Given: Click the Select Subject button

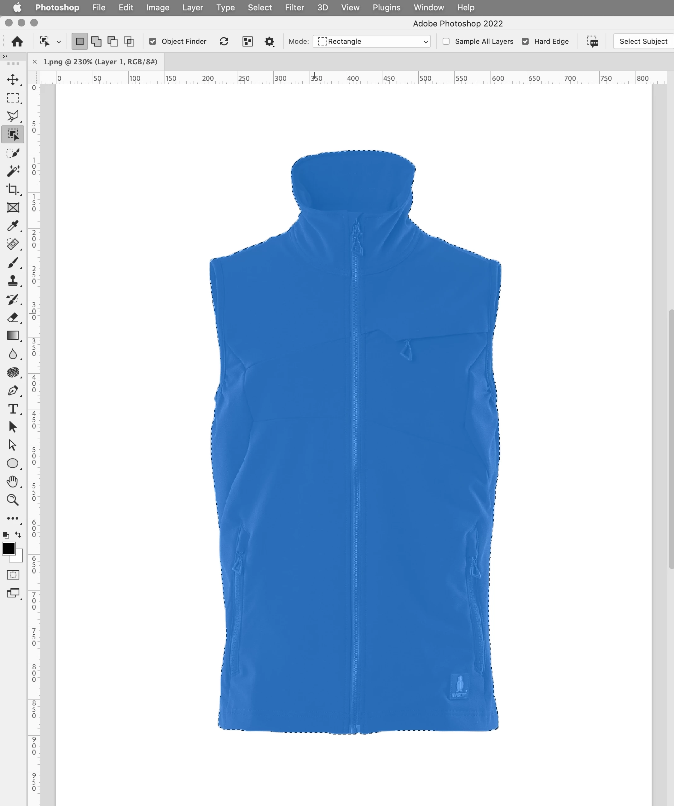Looking at the screenshot, I should pos(643,42).
